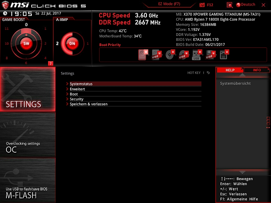Screen dimensions: 271x203
Task: Select A-XMP profile 2
Action: 57,44
